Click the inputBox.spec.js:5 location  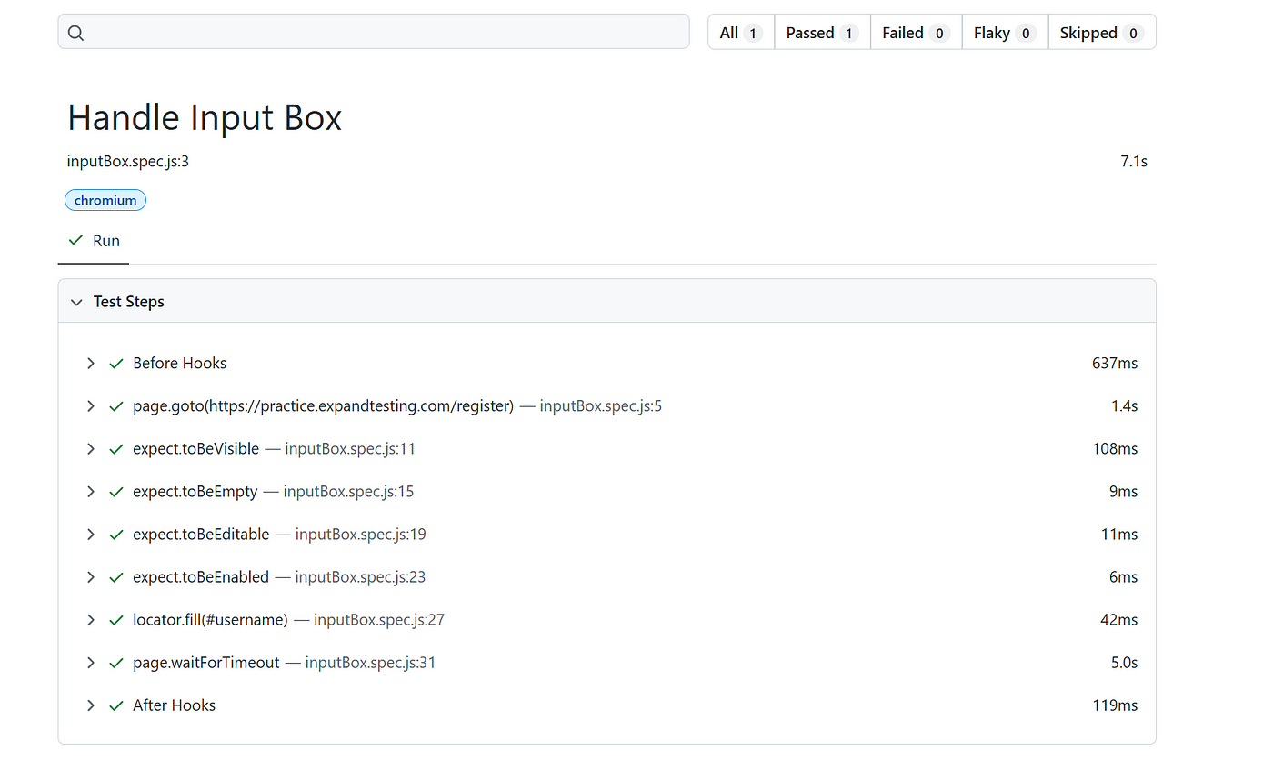pyautogui.click(x=601, y=406)
